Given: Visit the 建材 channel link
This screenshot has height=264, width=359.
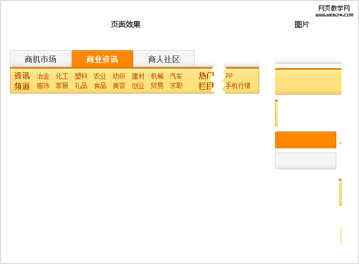Looking at the screenshot, I should point(138,76).
